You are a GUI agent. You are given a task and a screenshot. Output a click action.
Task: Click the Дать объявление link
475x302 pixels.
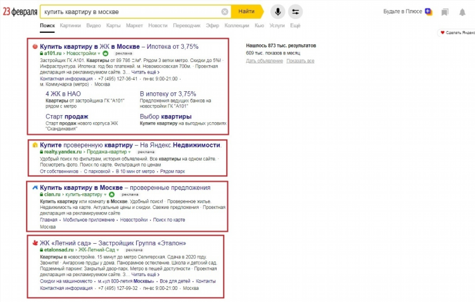coord(264,61)
